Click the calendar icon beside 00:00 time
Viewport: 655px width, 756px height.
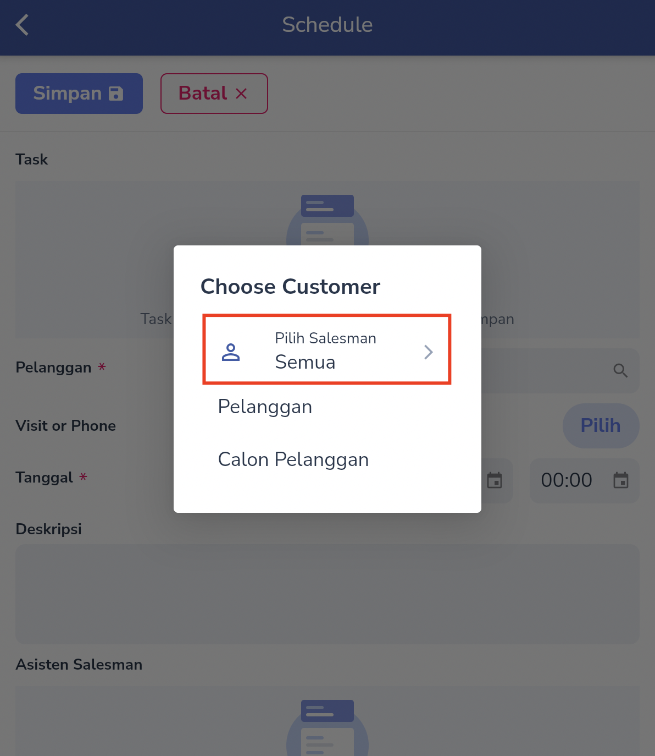[621, 480]
